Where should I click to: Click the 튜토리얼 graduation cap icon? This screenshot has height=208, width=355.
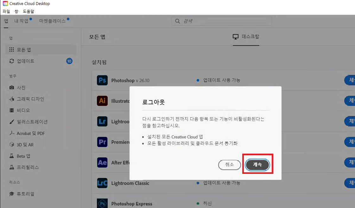(11, 194)
